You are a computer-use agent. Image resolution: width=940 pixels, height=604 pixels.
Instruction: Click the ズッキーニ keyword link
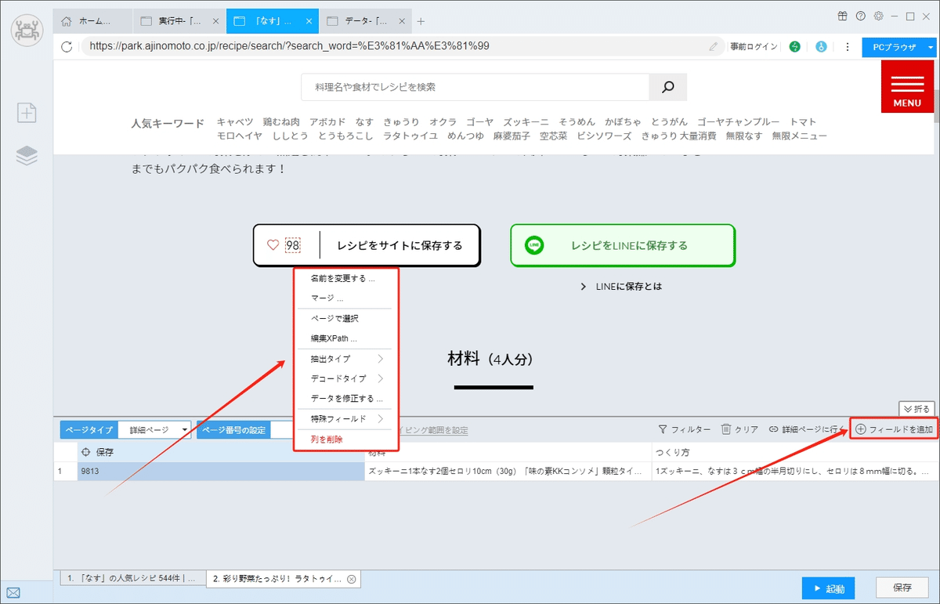coord(526,122)
